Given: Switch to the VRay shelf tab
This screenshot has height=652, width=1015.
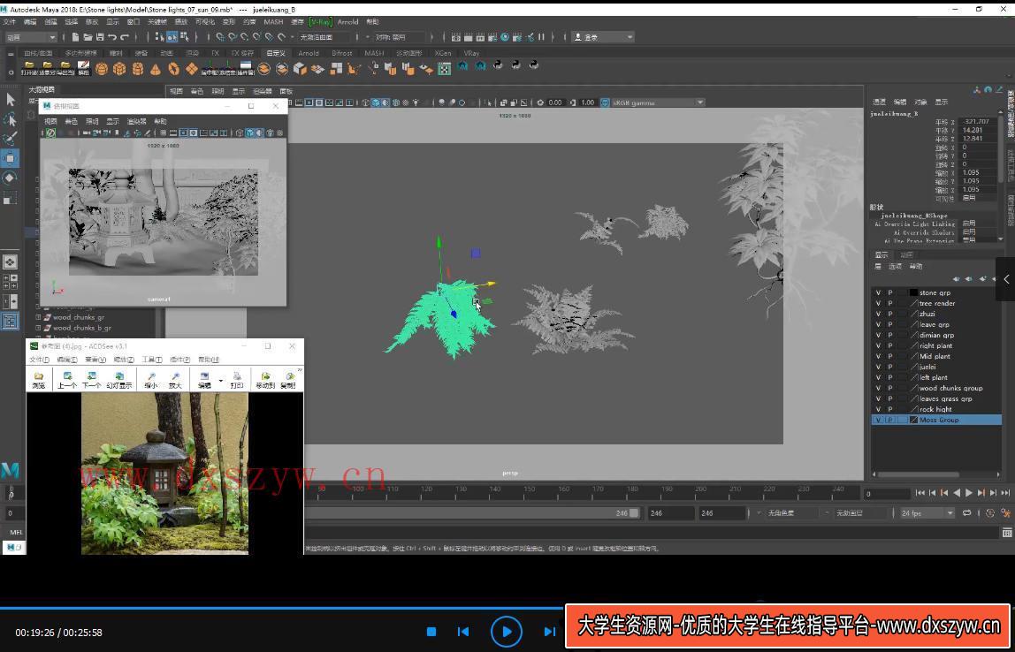Looking at the screenshot, I should pos(471,53).
